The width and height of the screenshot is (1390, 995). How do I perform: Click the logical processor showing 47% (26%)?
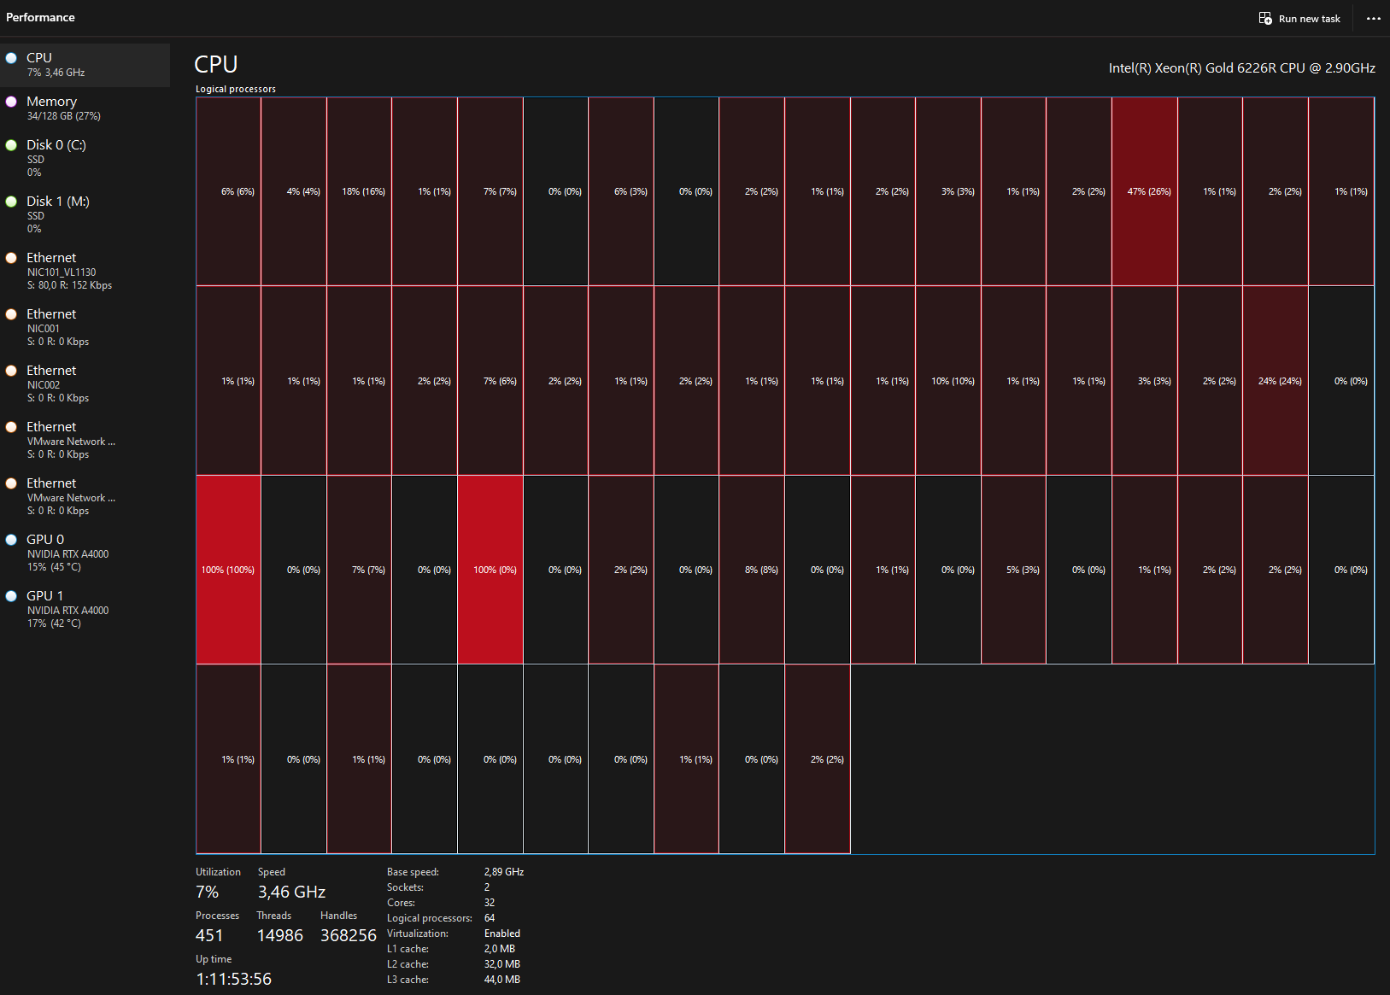click(x=1145, y=191)
